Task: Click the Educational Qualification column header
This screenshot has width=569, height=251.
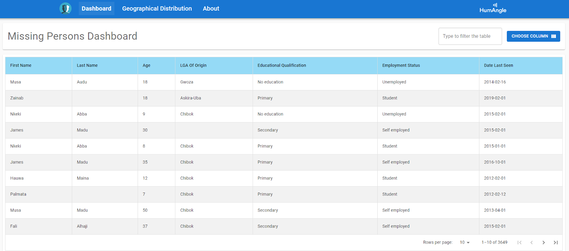Action: (x=282, y=66)
